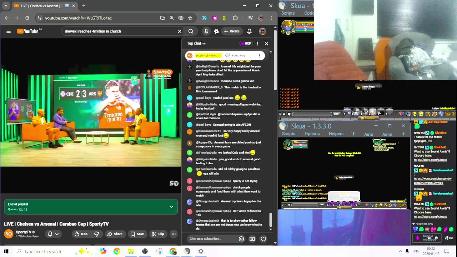Send a heart reaction in chat
This screenshot has width=457, height=257.
(x=263, y=239)
